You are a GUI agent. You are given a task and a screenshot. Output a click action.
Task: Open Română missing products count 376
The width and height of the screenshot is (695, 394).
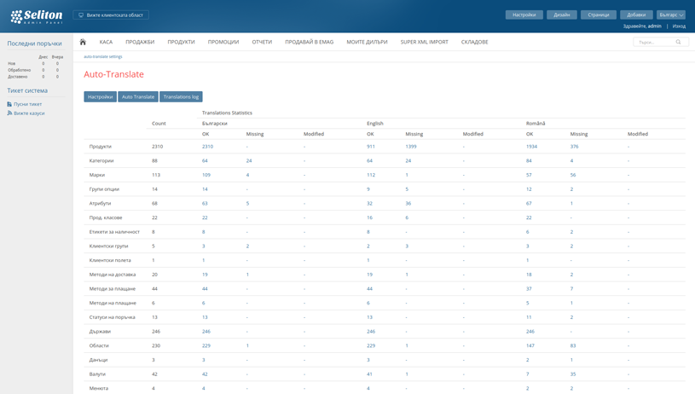[x=574, y=147]
